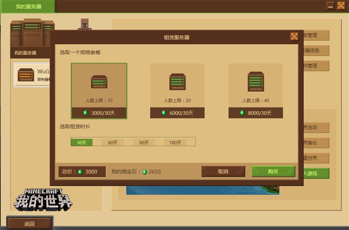Select the 20-player server package icon
The width and height of the screenshot is (349, 230).
pos(177,82)
